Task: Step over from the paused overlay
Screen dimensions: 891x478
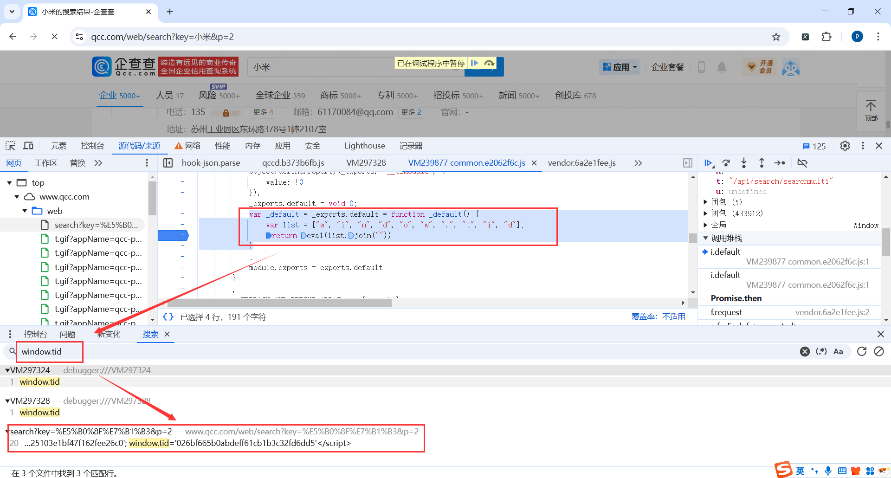Action: click(489, 63)
